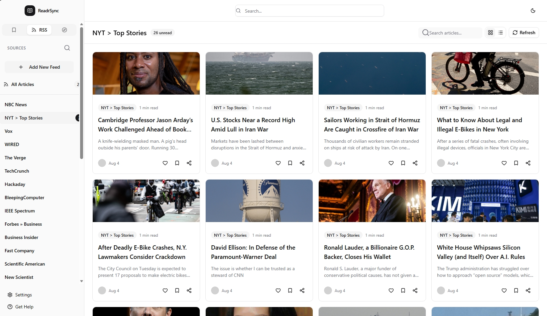Image resolution: width=547 pixels, height=316 pixels.
Task: Select the RSS tab
Action: 39,30
